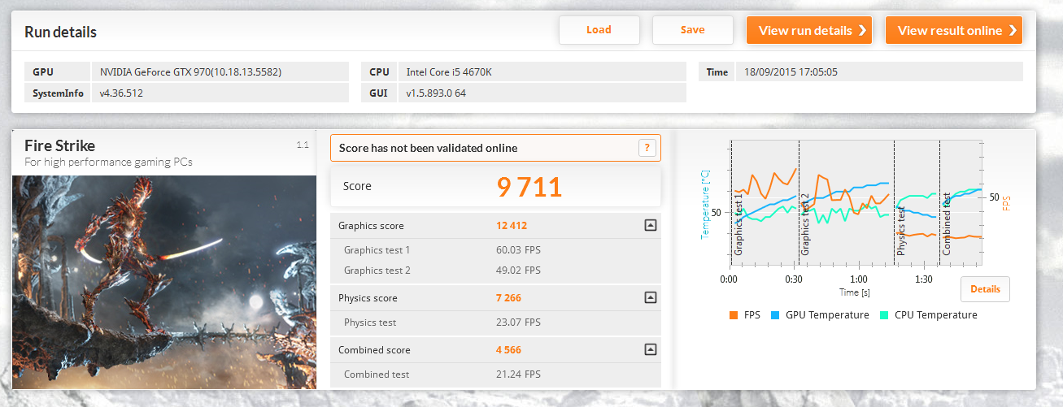Screen dimensions: 1063x407
Task: Click the question mark help icon
Action: click(x=647, y=147)
